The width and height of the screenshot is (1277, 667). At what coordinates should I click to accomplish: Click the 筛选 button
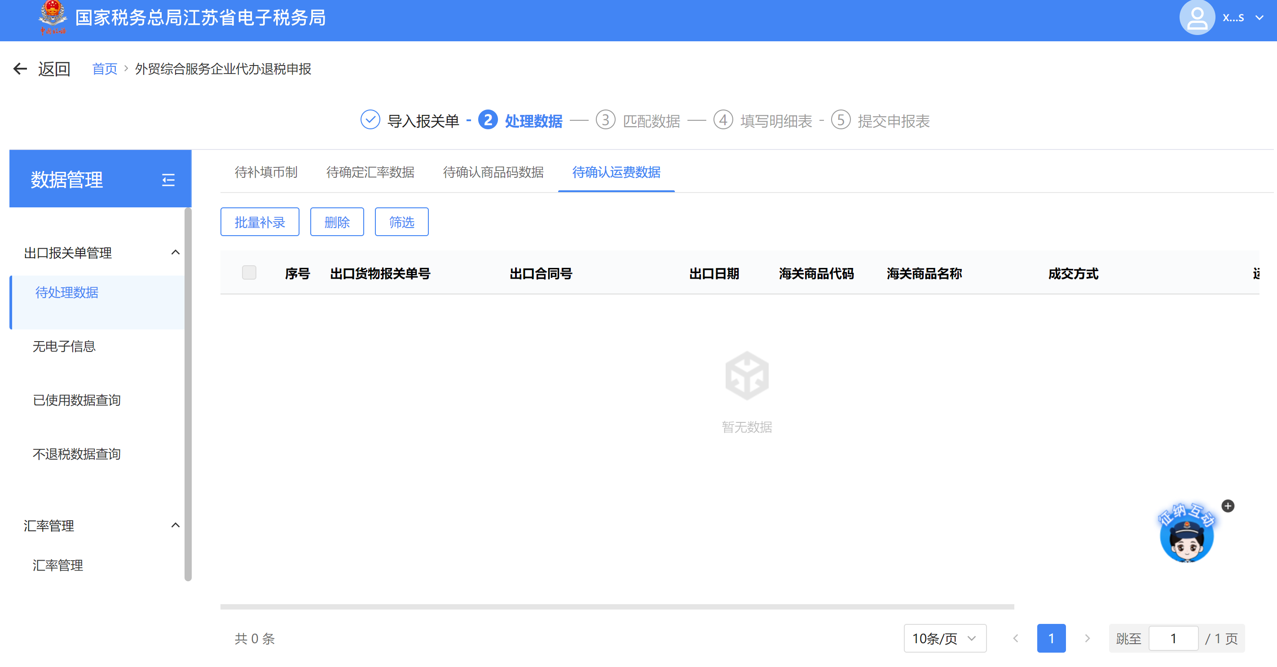(401, 222)
